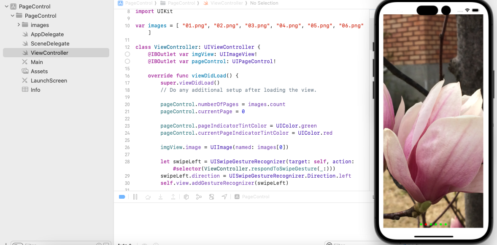Open the Environment Overrides toggles icon
Image resolution: width=497 pixels, height=245 pixels.
click(x=211, y=197)
